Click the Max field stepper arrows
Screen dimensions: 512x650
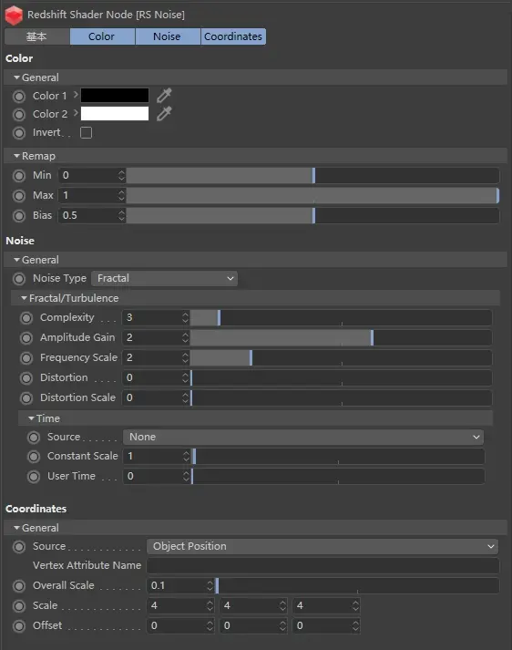(121, 195)
